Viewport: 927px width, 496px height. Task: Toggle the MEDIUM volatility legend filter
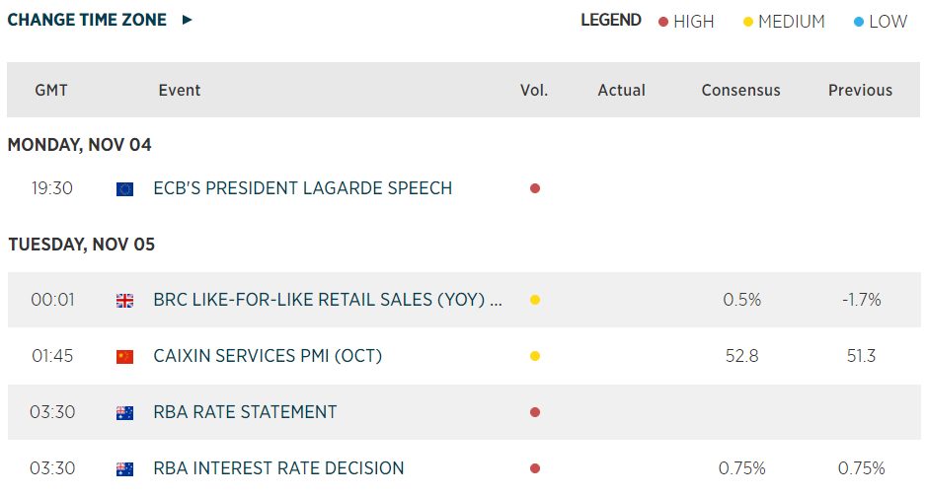coord(784,22)
